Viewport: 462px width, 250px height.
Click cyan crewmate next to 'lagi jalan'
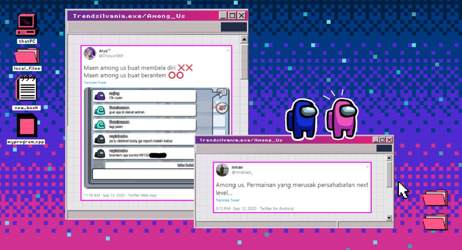[99, 124]
